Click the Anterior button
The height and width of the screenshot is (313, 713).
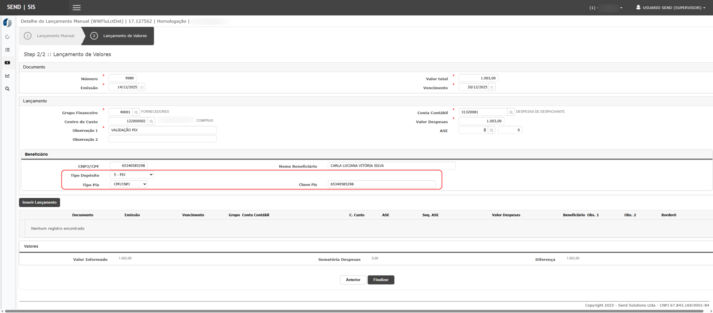point(353,280)
